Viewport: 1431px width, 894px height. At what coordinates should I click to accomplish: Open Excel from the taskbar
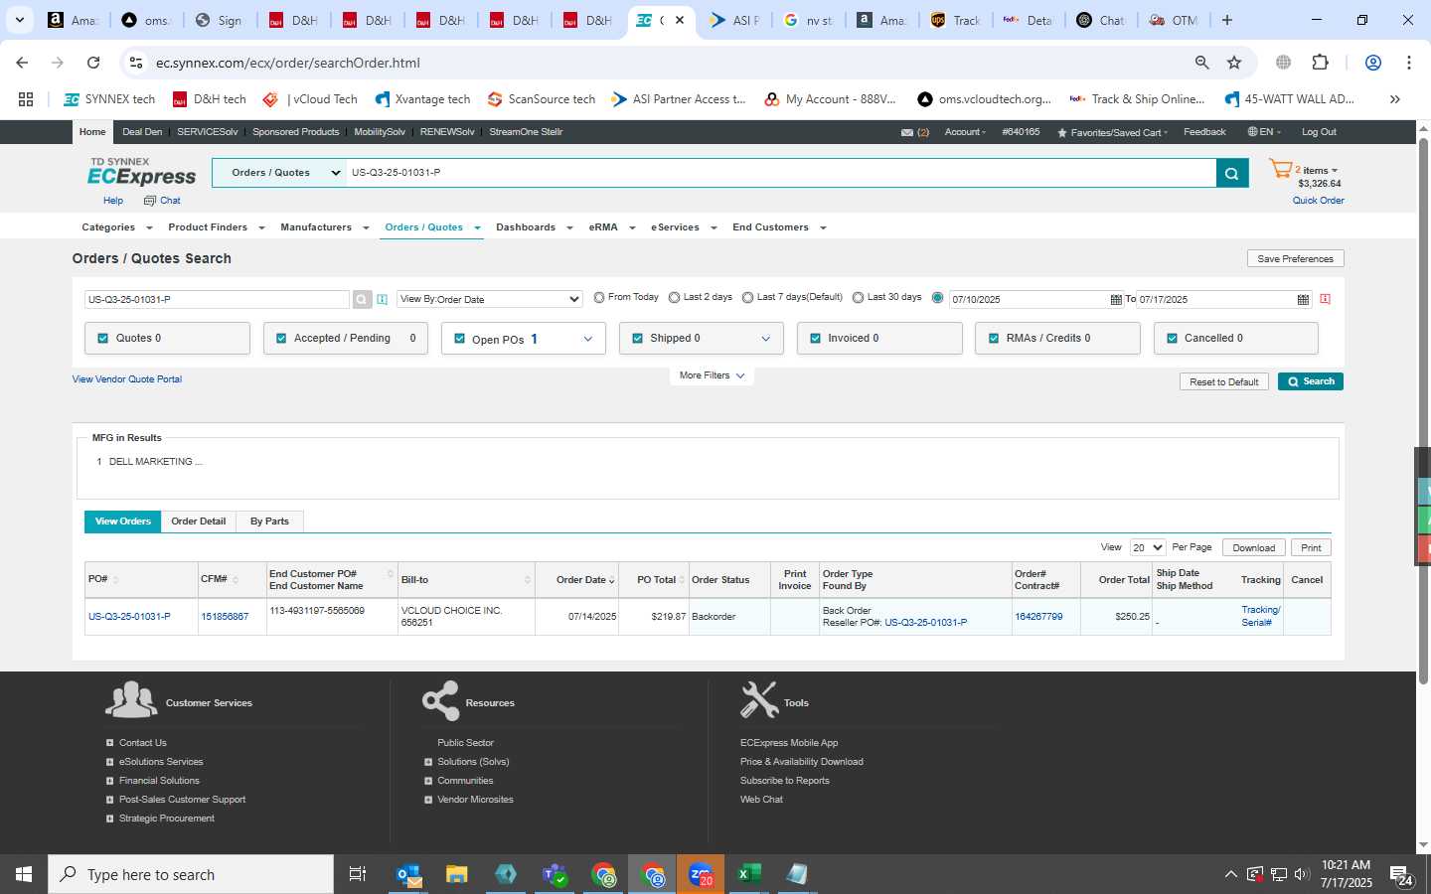pos(748,874)
